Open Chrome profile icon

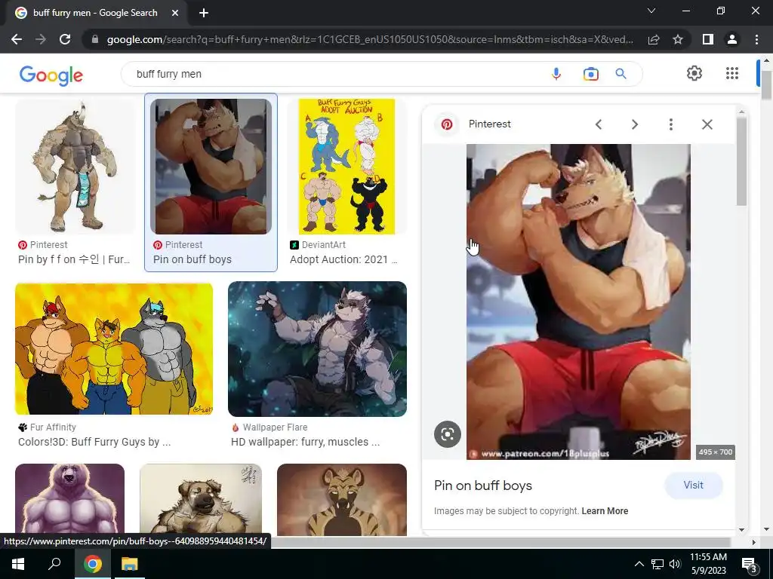(x=732, y=39)
